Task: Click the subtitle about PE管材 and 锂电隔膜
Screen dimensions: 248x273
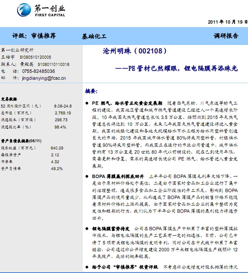Action: tap(176, 69)
